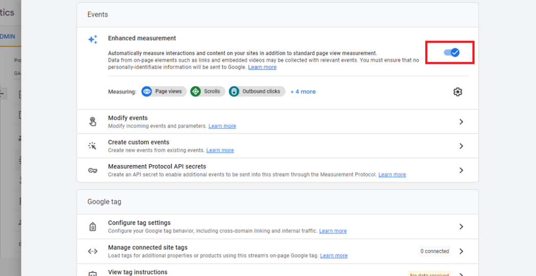Expand the Configure tag settings chevron

pos(461,227)
